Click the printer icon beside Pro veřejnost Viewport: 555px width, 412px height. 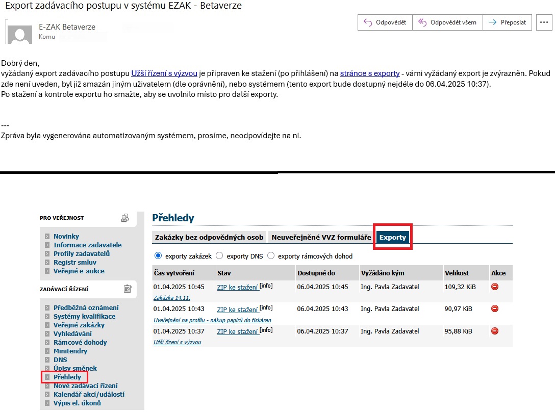point(125,218)
